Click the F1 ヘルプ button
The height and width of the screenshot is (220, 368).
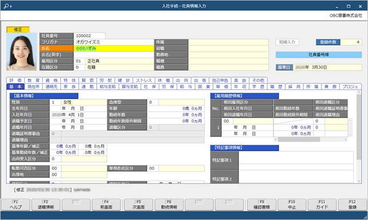coord(15,205)
